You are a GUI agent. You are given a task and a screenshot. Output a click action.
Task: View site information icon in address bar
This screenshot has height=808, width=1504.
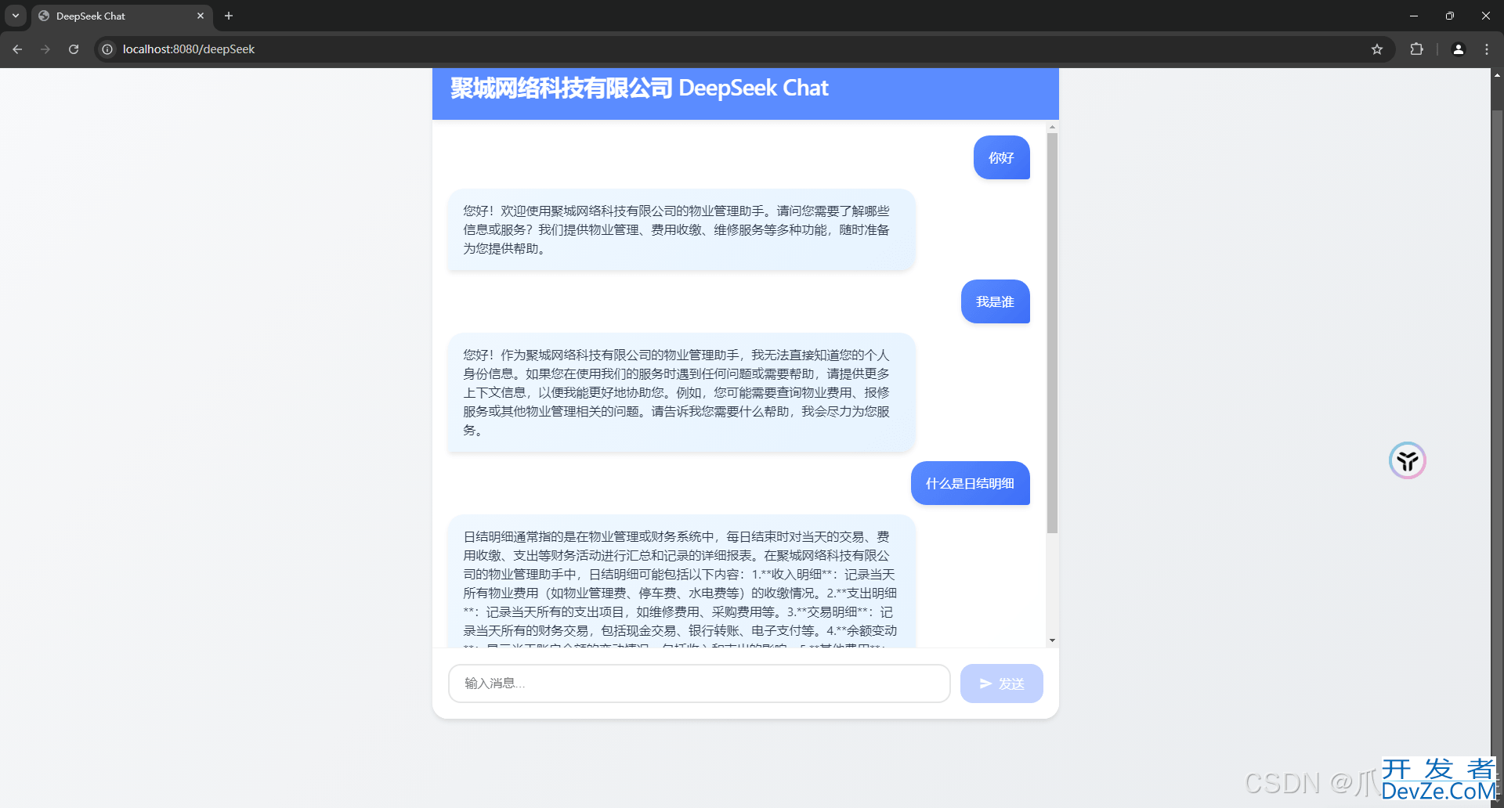click(x=107, y=49)
